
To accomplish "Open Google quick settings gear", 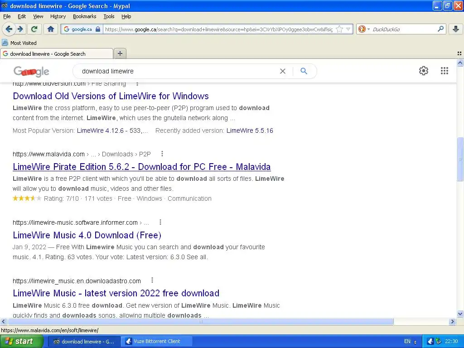I will coord(424,71).
